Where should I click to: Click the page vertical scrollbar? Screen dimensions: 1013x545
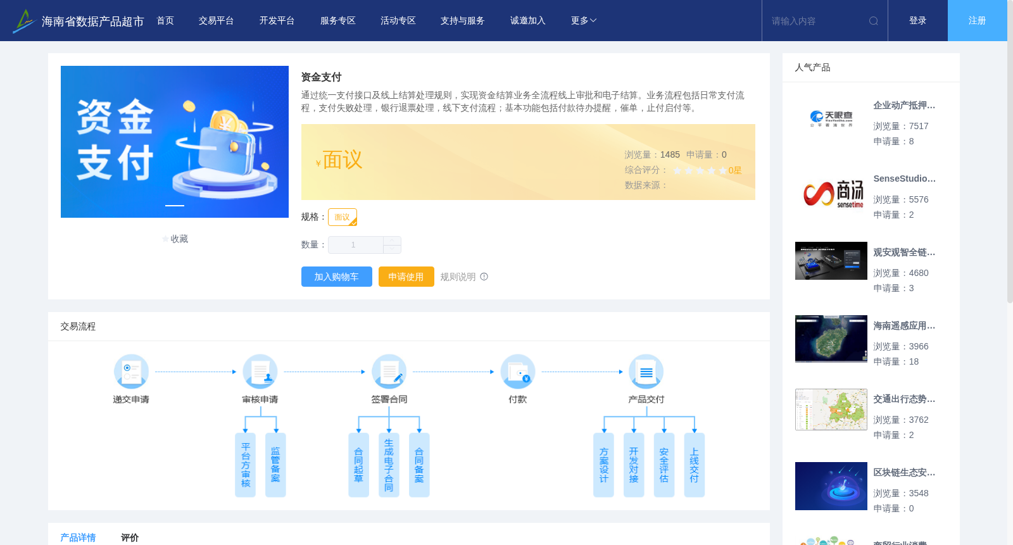[x=1010, y=152]
